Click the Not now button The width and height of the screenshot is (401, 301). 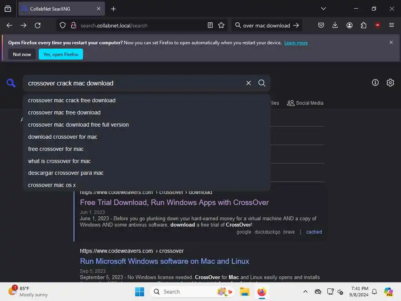click(x=22, y=54)
